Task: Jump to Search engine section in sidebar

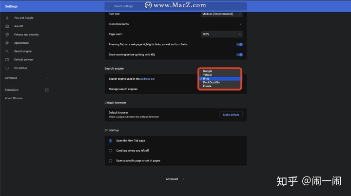Action: (x=22, y=52)
